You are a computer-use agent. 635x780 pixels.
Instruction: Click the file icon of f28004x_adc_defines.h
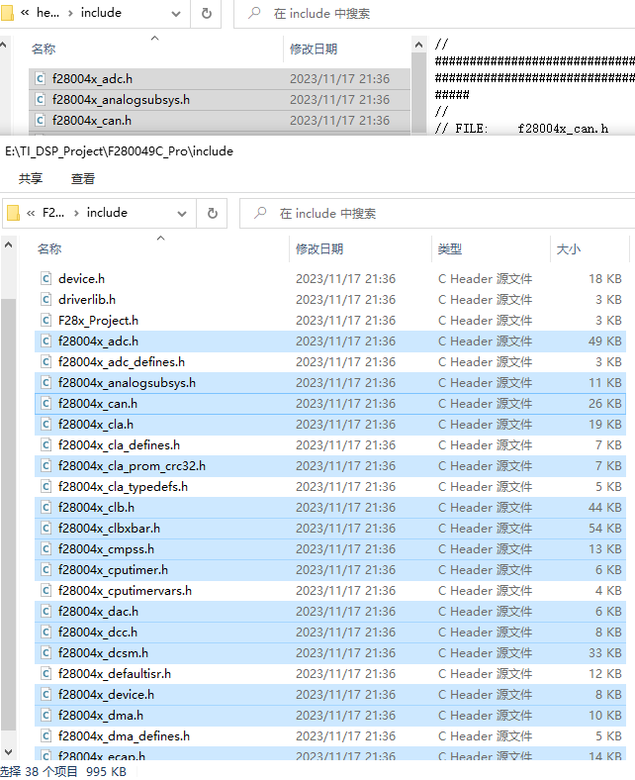(45, 361)
